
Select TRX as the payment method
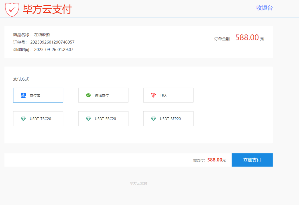click(168, 95)
